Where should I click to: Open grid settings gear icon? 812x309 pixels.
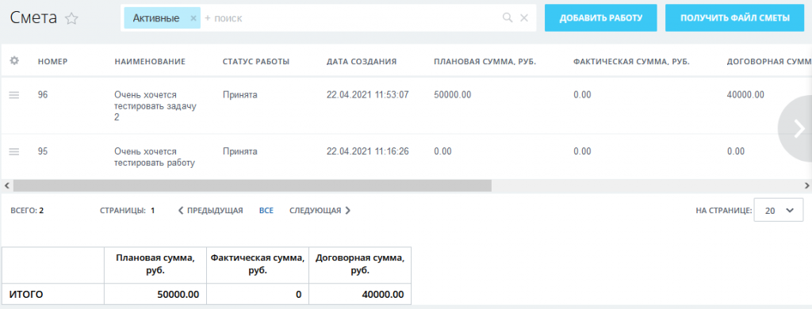click(14, 61)
